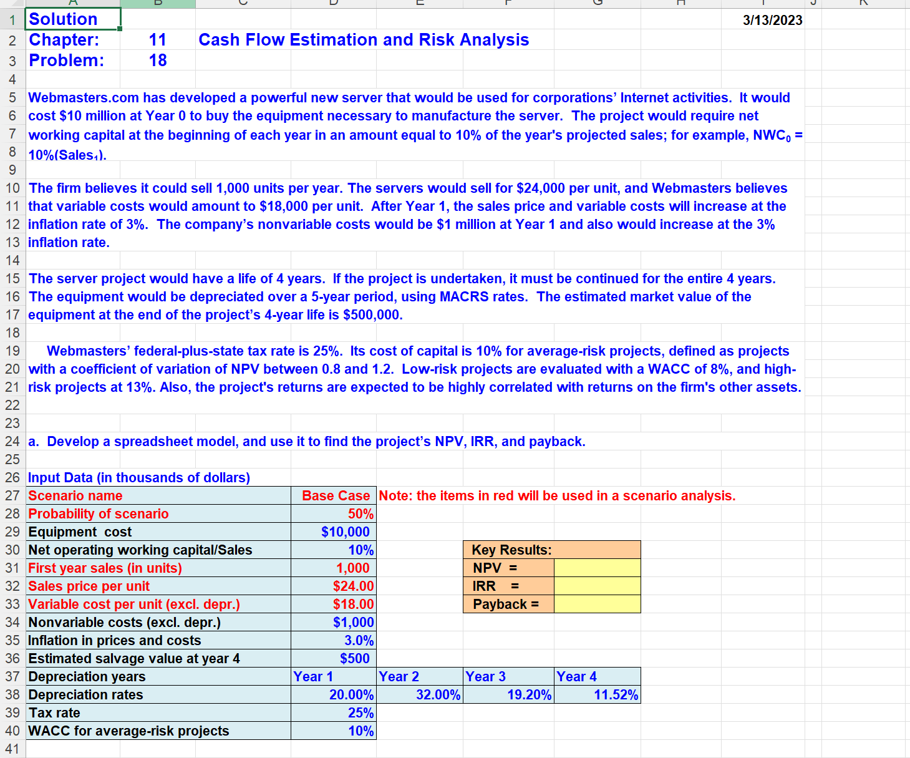Select the Sales price per unit $24.00 cell

click(x=334, y=586)
